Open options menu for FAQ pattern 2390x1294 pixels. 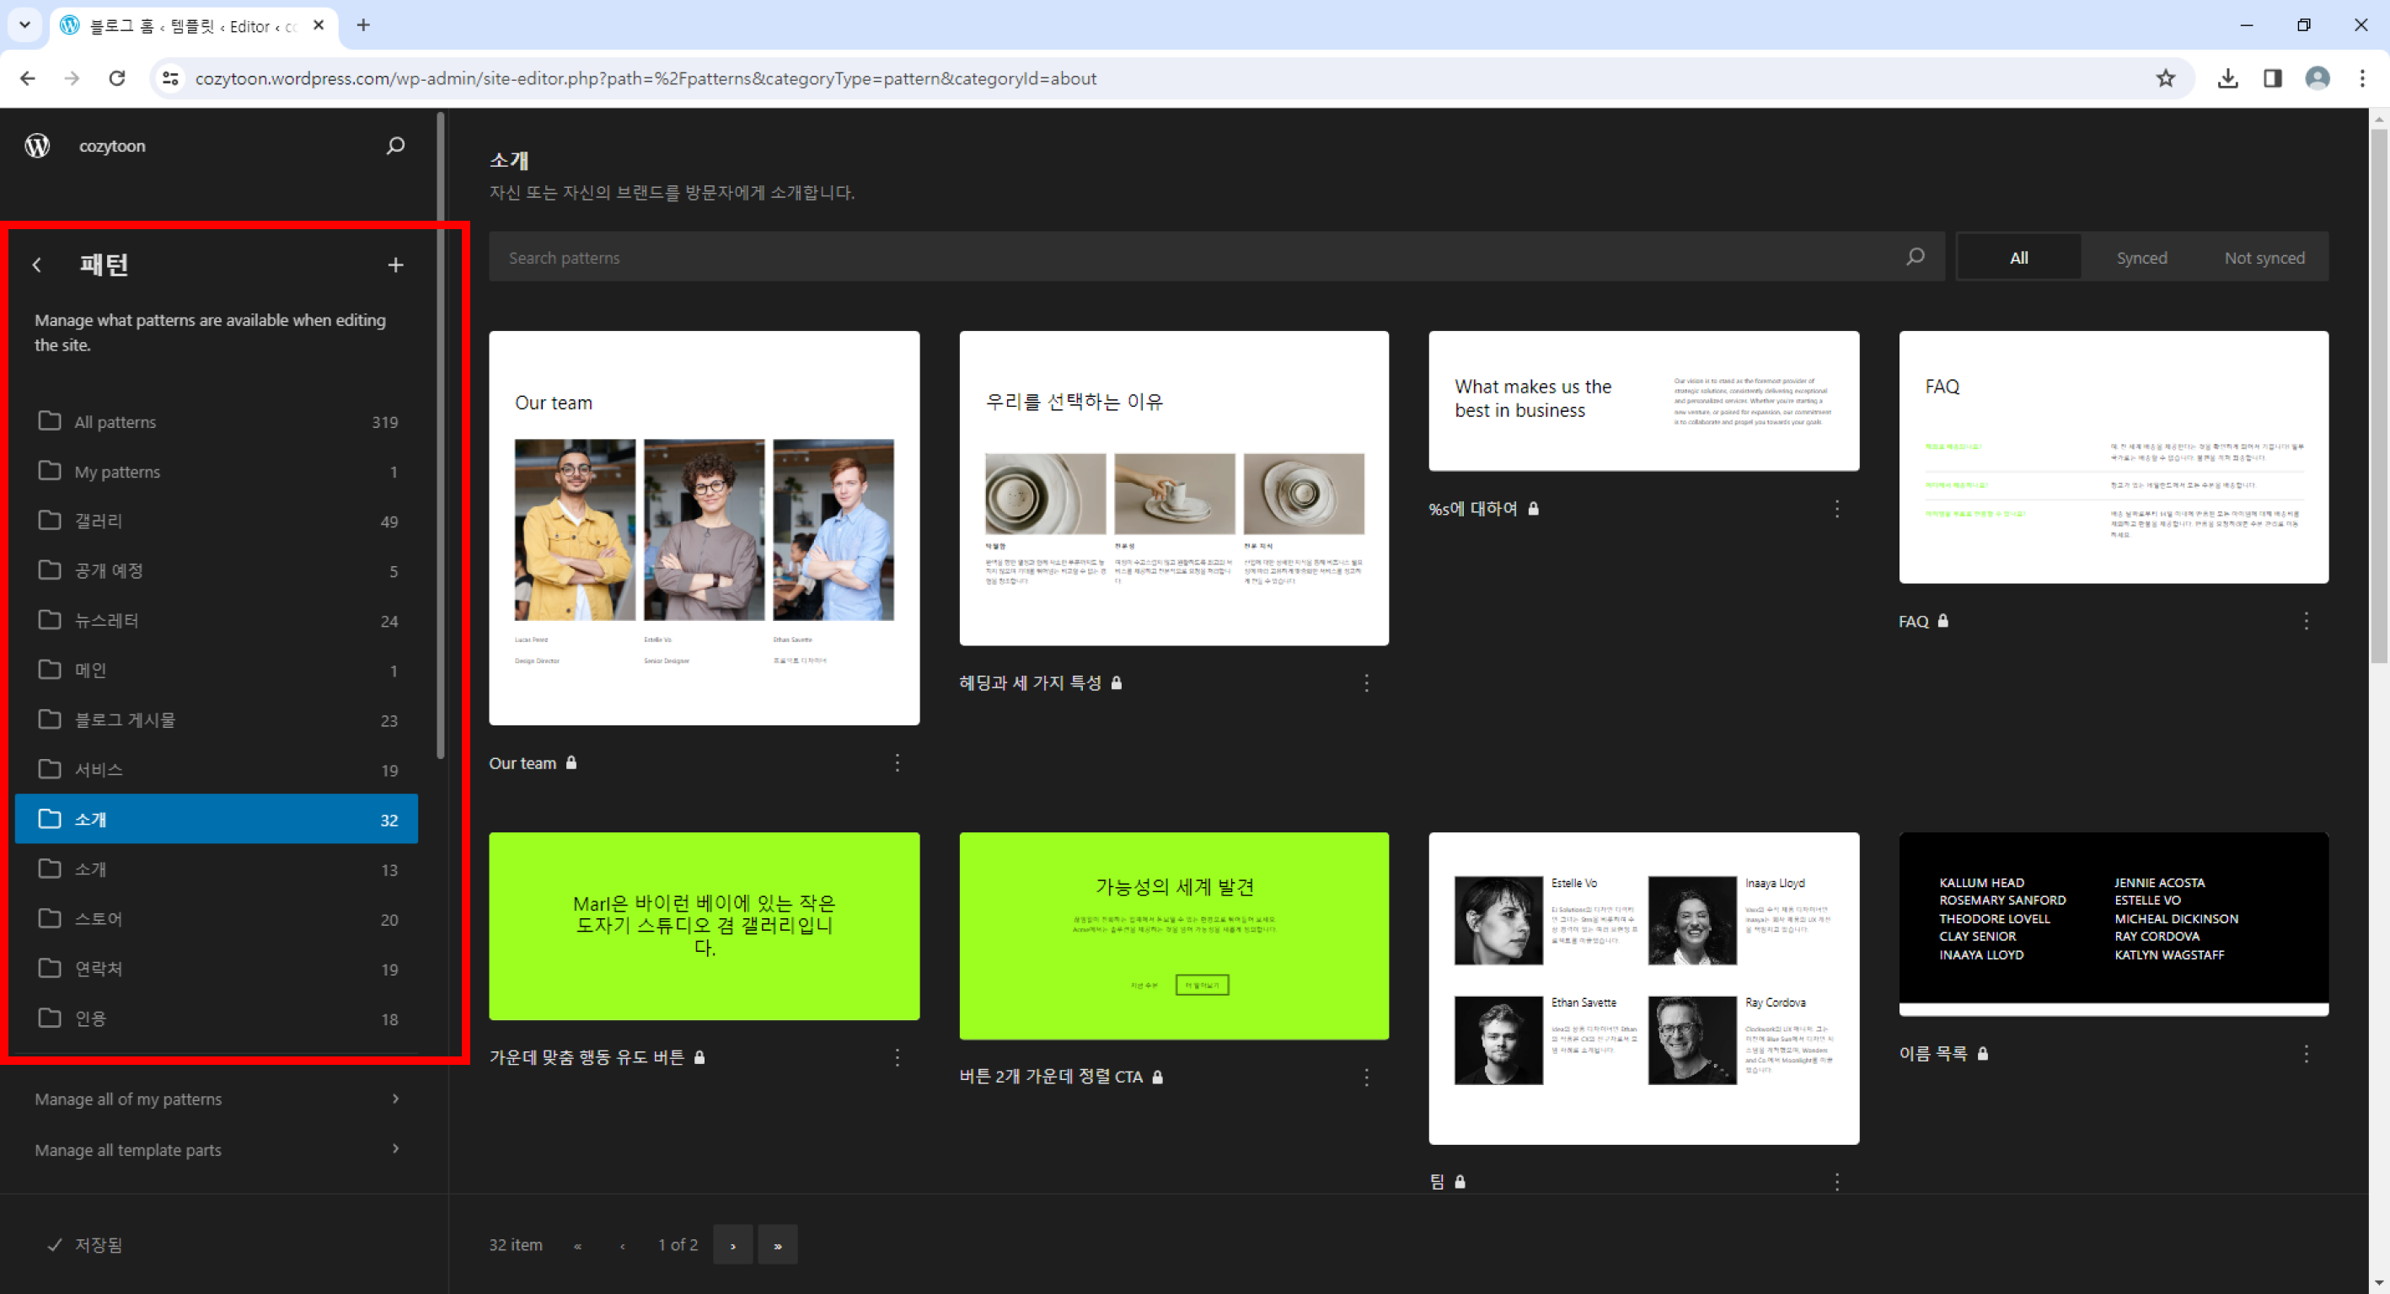pyautogui.click(x=2306, y=621)
